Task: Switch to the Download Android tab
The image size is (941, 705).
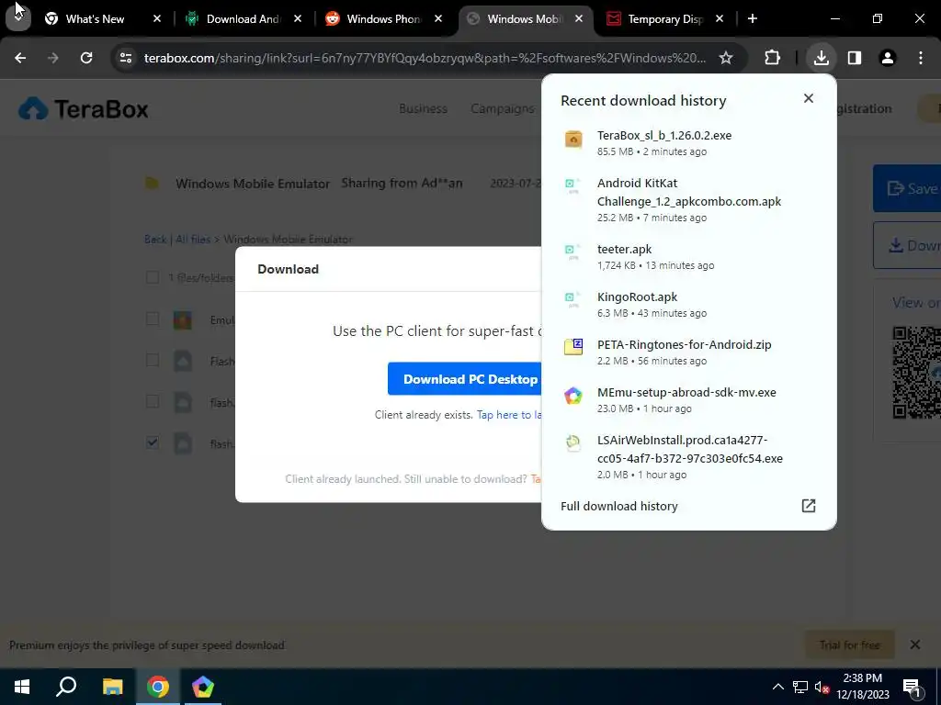Action: coord(243,19)
